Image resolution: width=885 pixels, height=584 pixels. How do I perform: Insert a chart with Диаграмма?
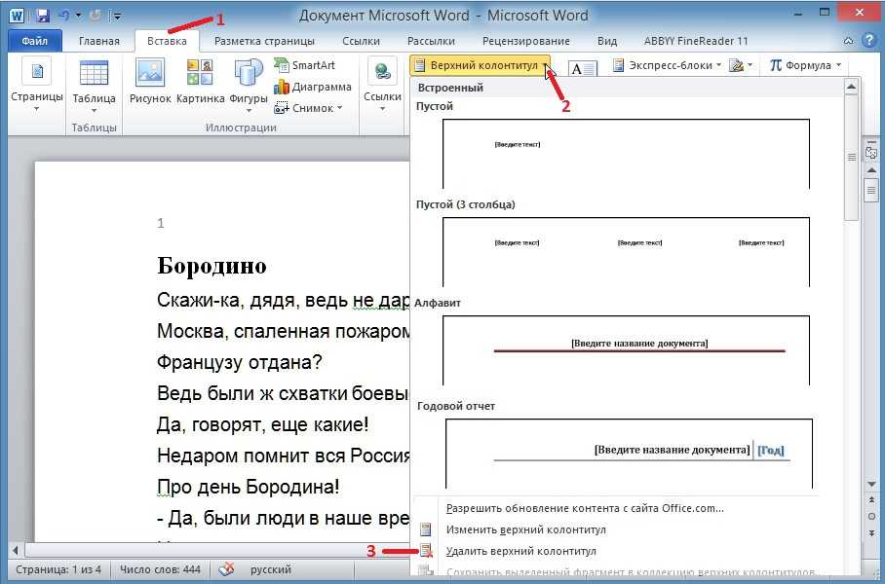coord(313,87)
